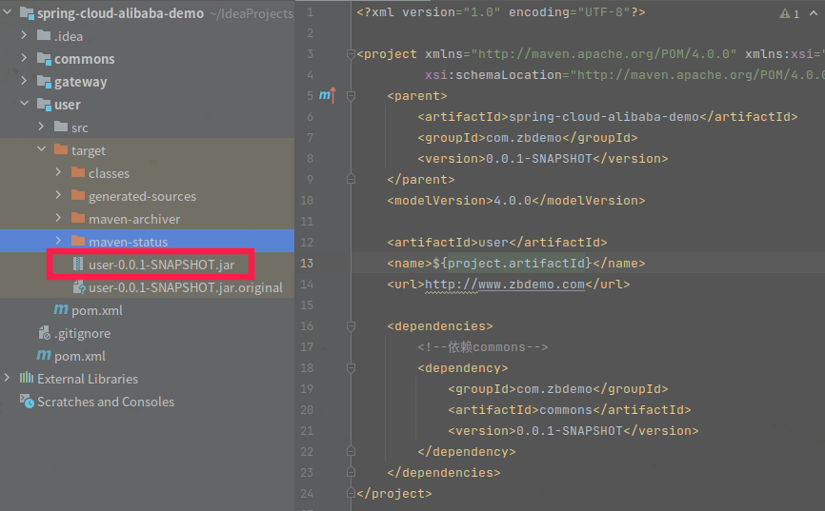Screen dimensions: 825x511
Task: Click the classes folder icon
Action: click(78, 172)
